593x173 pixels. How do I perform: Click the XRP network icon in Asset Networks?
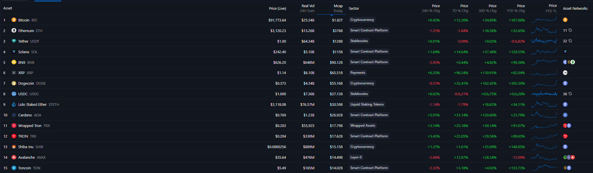(x=565, y=73)
